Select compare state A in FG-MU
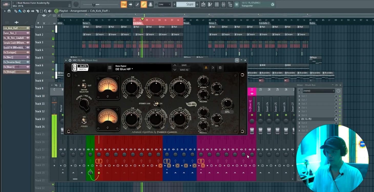 206,68
